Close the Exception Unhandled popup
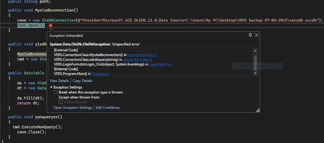 [257, 35]
